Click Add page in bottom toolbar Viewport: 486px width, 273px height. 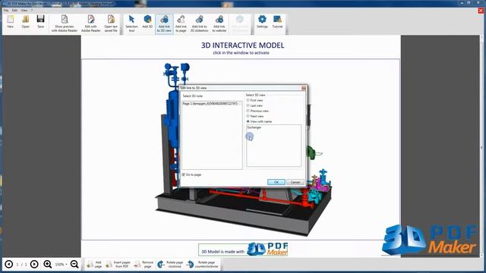[94, 264]
